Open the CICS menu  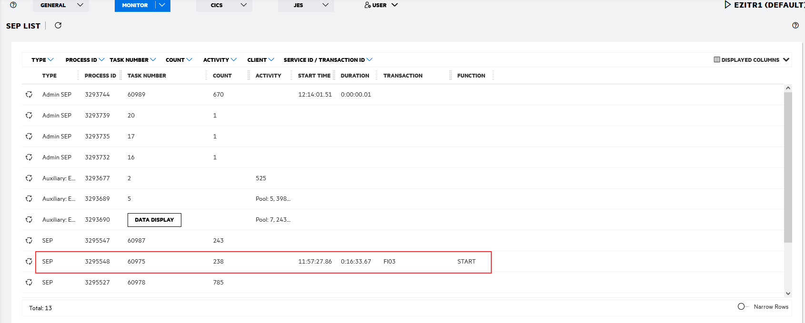tap(224, 5)
